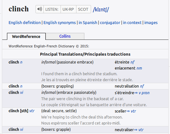Click the '(embrace passionately)' definition

[x=76, y=93]
